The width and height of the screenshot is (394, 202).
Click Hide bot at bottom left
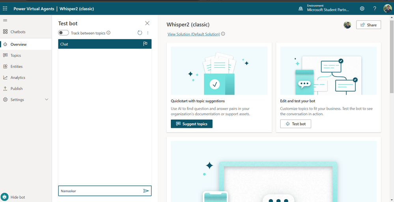point(18,197)
